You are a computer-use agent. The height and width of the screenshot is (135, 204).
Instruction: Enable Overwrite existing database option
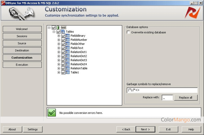pyautogui.click(x=128, y=32)
